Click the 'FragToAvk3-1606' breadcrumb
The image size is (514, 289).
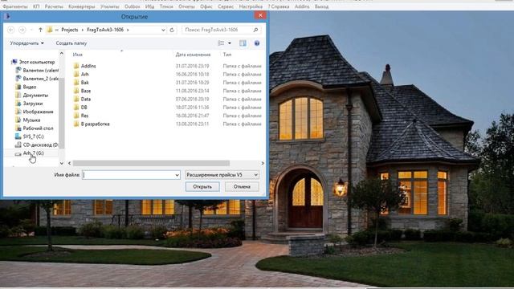click(x=105, y=30)
